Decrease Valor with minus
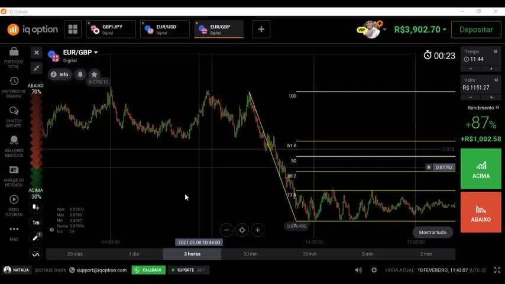Image resolution: width=505 pixels, height=284 pixels. click(x=471, y=98)
